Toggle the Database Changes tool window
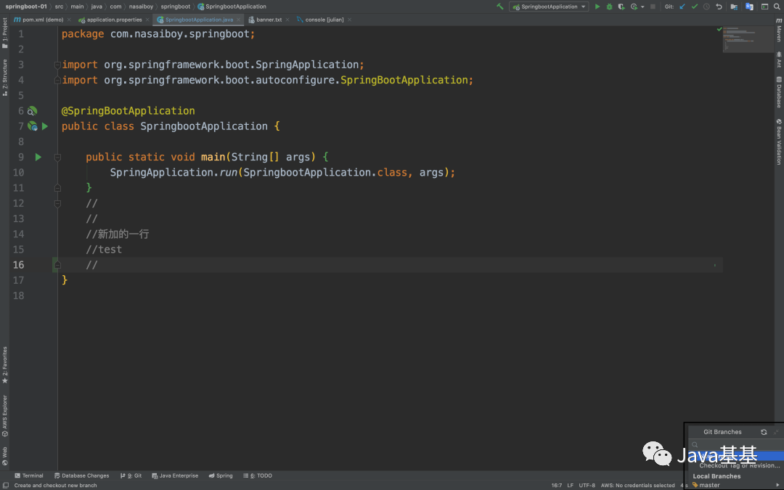 pos(81,475)
